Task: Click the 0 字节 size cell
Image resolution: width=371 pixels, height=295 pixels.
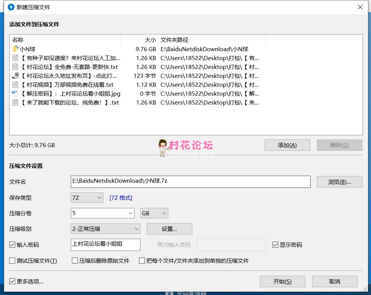Action: (x=148, y=94)
